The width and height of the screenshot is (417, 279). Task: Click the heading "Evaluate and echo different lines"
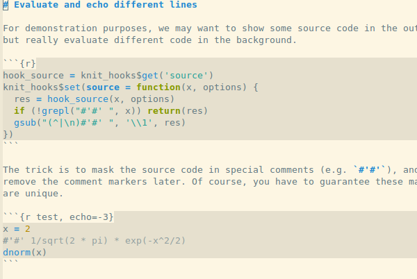(105, 5)
